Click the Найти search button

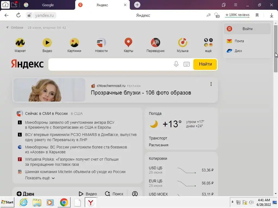[x=205, y=64]
